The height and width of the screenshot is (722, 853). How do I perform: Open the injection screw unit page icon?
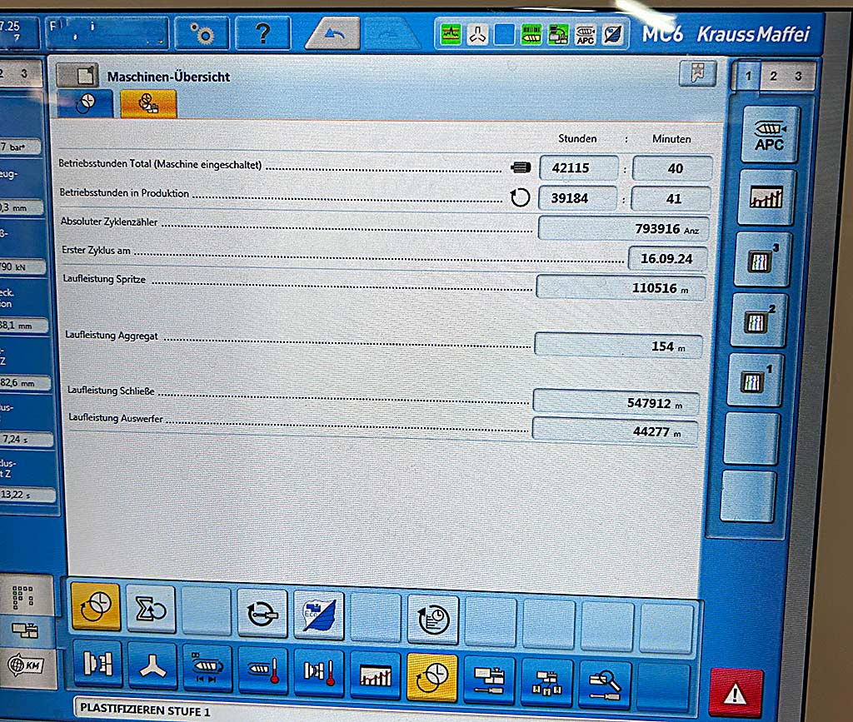[x=207, y=668]
